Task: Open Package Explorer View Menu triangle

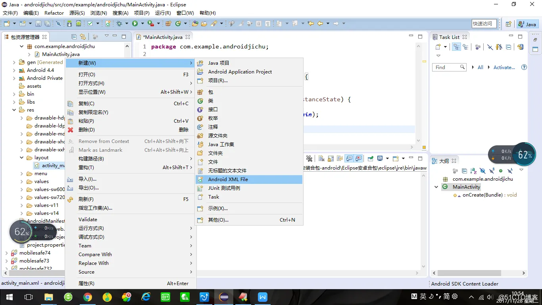Action: tap(106, 36)
